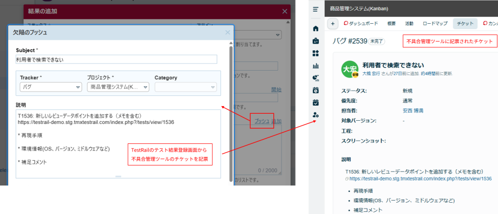
Task: Open the testrail-demo URL in ticket description
Action: point(421,178)
